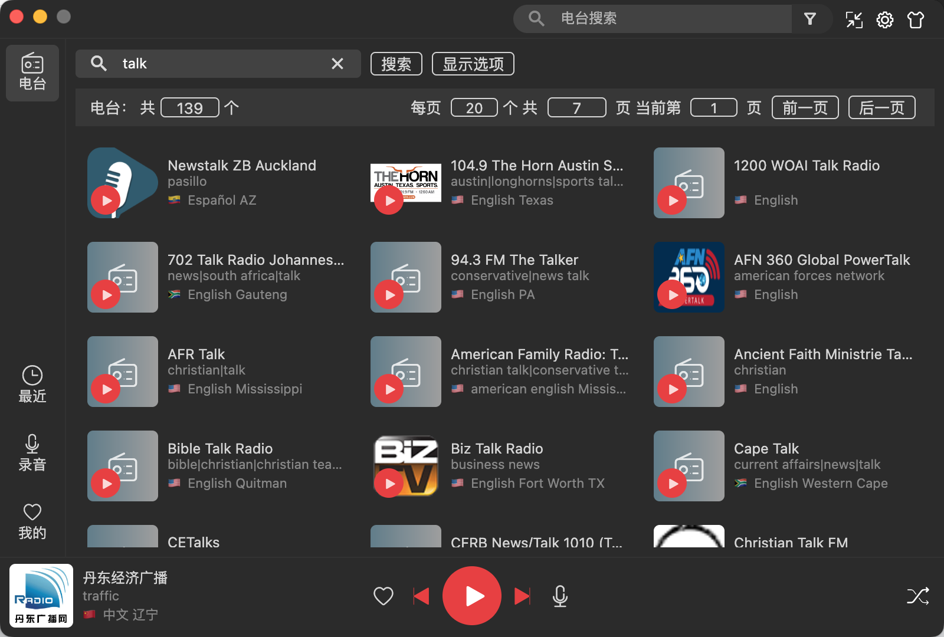
Task: Clear the talk search text with X
Action: tap(337, 64)
